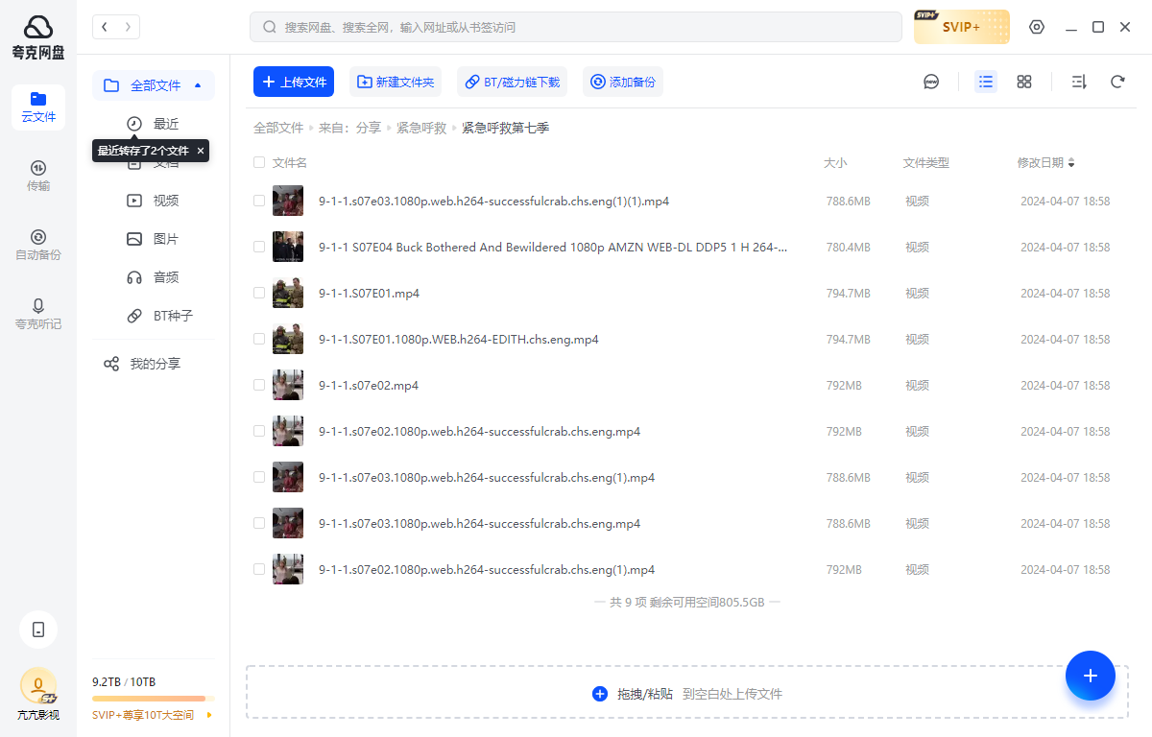Open account menu via 亢亢影视 avatar
This screenshot has width=1152, height=737.
[38, 684]
